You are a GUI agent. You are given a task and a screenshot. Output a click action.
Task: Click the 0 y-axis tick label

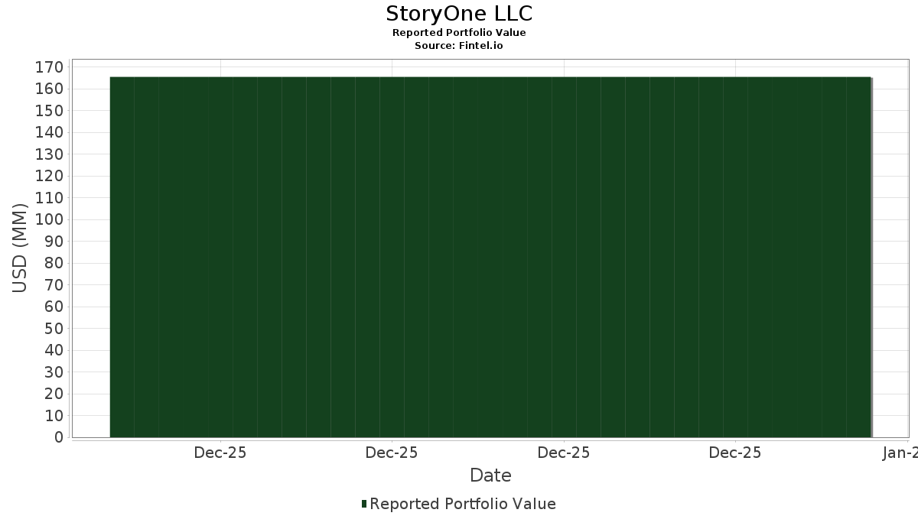pyautogui.click(x=58, y=437)
